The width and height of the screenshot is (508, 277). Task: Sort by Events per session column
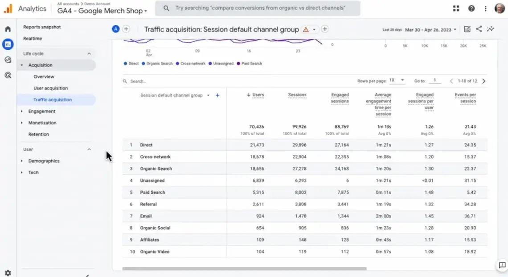465,98
